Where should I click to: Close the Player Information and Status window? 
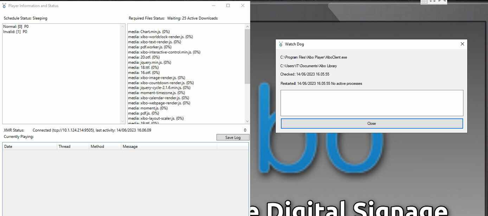click(x=243, y=6)
